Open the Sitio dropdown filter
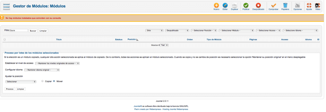326x112 pixels. tap(154, 30)
